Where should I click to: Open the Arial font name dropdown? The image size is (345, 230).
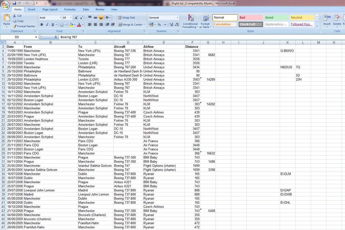click(60, 18)
